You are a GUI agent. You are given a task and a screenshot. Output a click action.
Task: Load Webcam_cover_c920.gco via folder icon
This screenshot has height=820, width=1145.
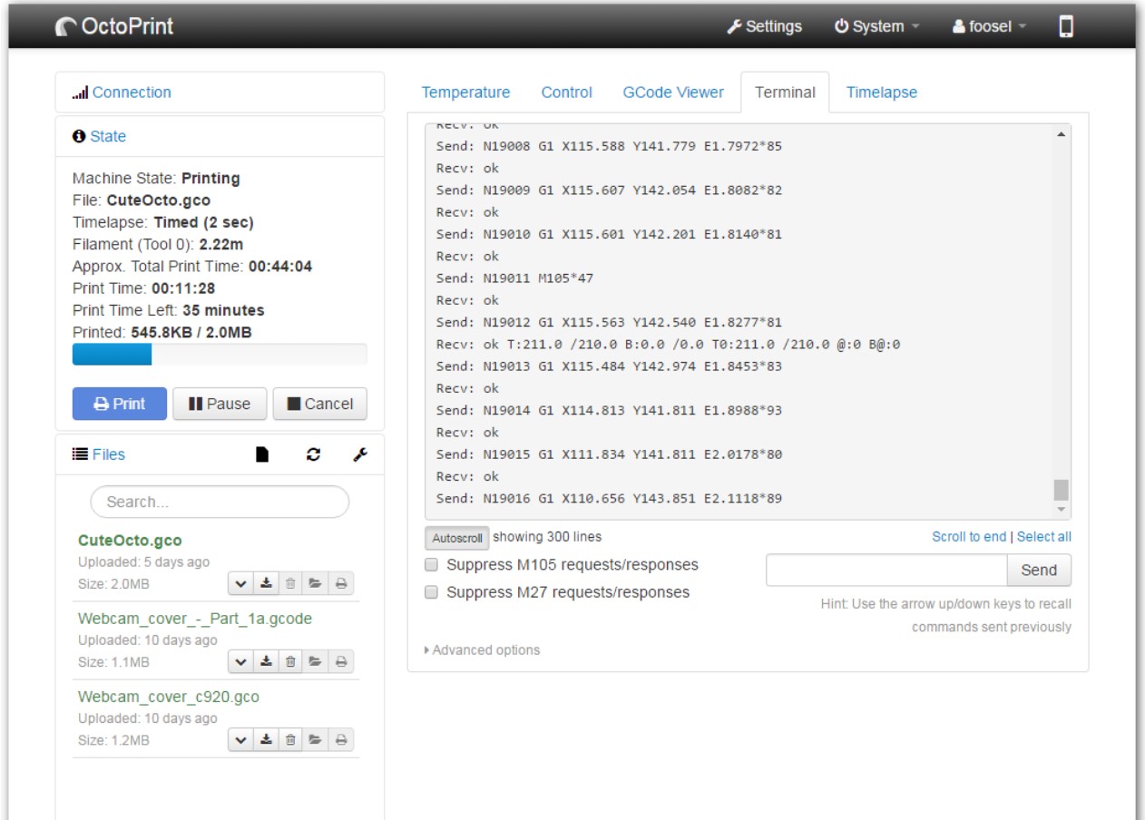pos(316,740)
